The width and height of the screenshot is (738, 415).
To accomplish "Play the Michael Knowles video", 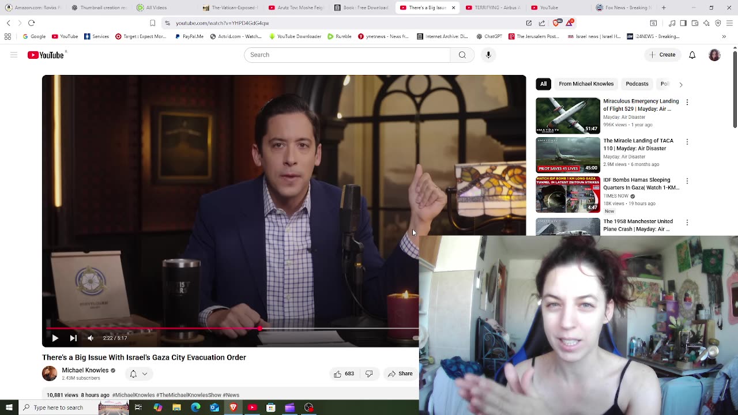I will pos(55,338).
